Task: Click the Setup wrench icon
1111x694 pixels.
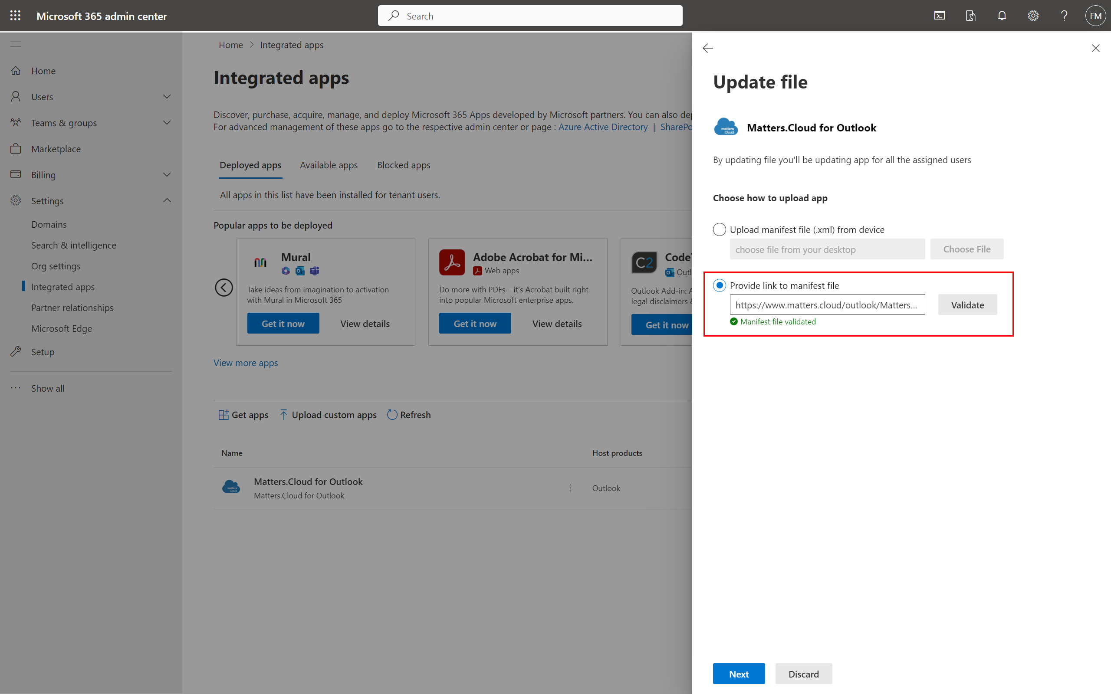Action: coord(16,352)
